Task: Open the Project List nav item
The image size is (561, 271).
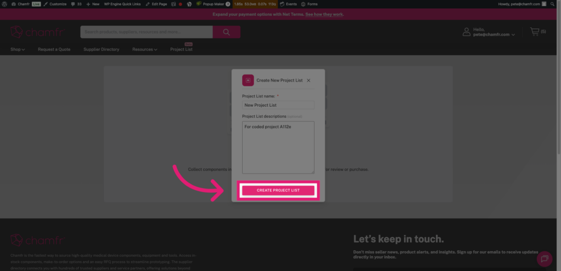Action: click(x=181, y=49)
